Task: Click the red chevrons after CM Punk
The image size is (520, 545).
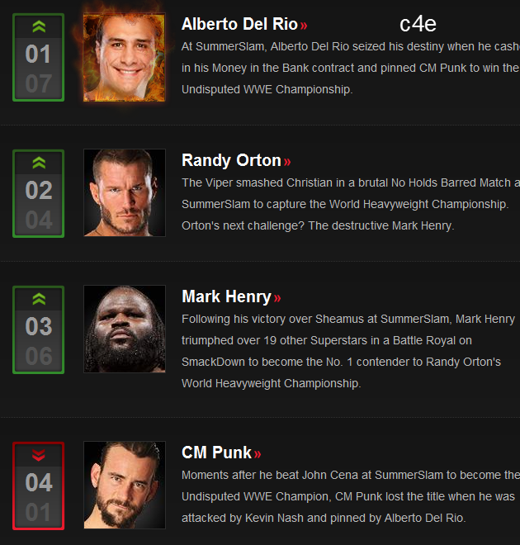Action: click(258, 454)
